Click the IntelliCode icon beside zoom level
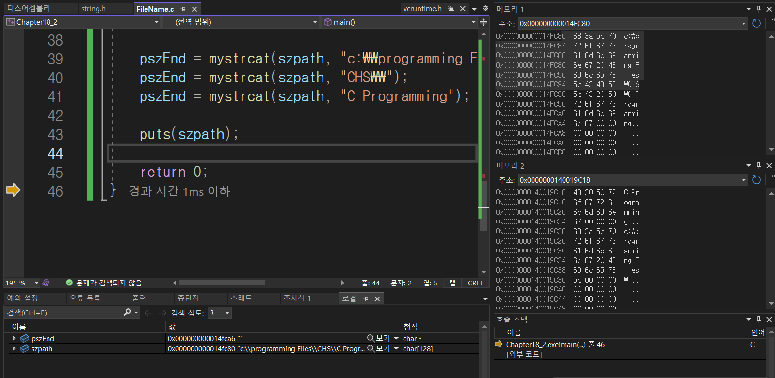 click(46, 283)
